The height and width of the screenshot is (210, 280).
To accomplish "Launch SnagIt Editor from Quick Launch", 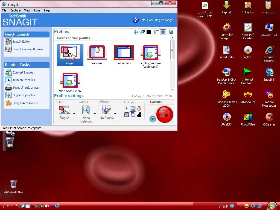I will pyautogui.click(x=17, y=42).
